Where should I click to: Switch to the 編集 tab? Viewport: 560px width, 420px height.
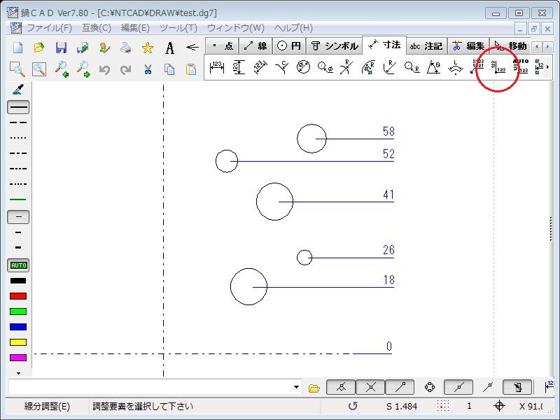(x=468, y=45)
